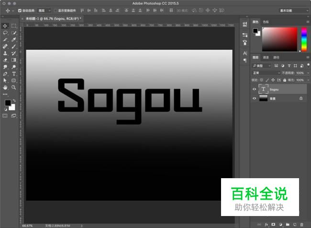311x228 pixels.
Task: Select the Quick Selection tool
Action: pos(14,33)
